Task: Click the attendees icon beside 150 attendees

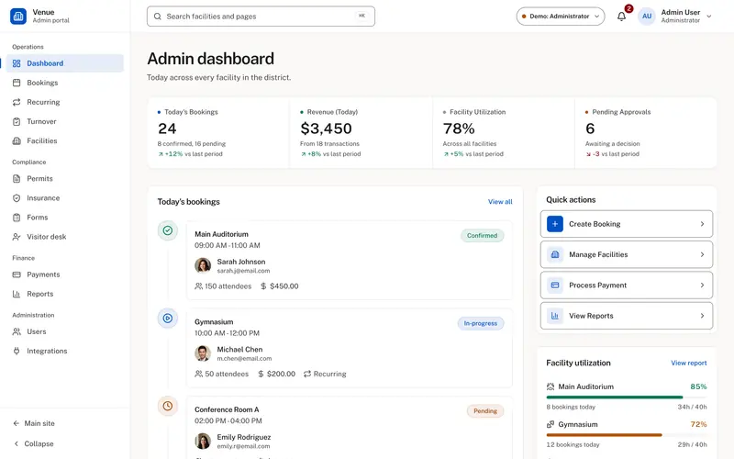Action: click(x=198, y=286)
